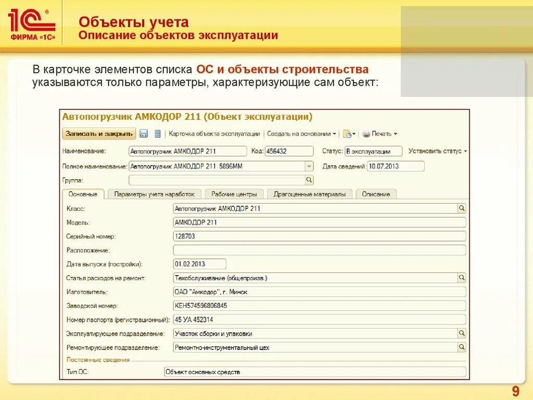This screenshot has height=400, width=533.
Task: Click search icon in Эксплуатирующее подразделение field
Action: 462,333
